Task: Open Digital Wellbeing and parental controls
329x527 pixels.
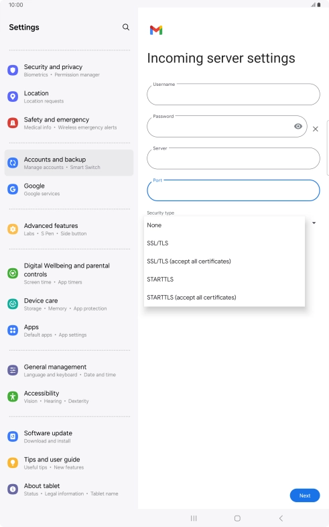Action: pyautogui.click(x=69, y=274)
